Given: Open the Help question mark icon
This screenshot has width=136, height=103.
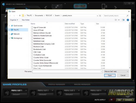Looking at the screenshot, I should 128,20.
